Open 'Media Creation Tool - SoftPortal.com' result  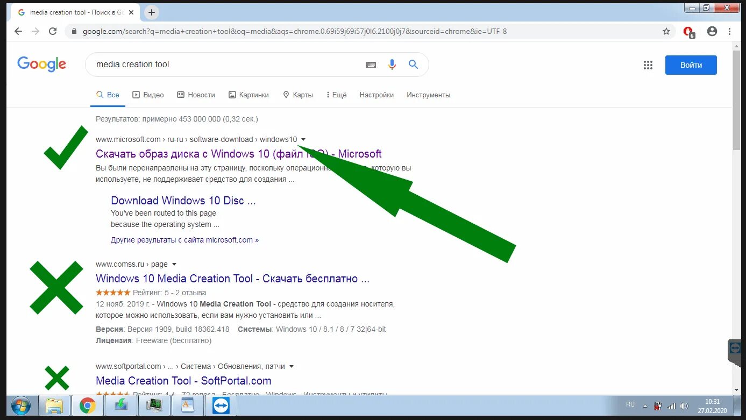(183, 381)
